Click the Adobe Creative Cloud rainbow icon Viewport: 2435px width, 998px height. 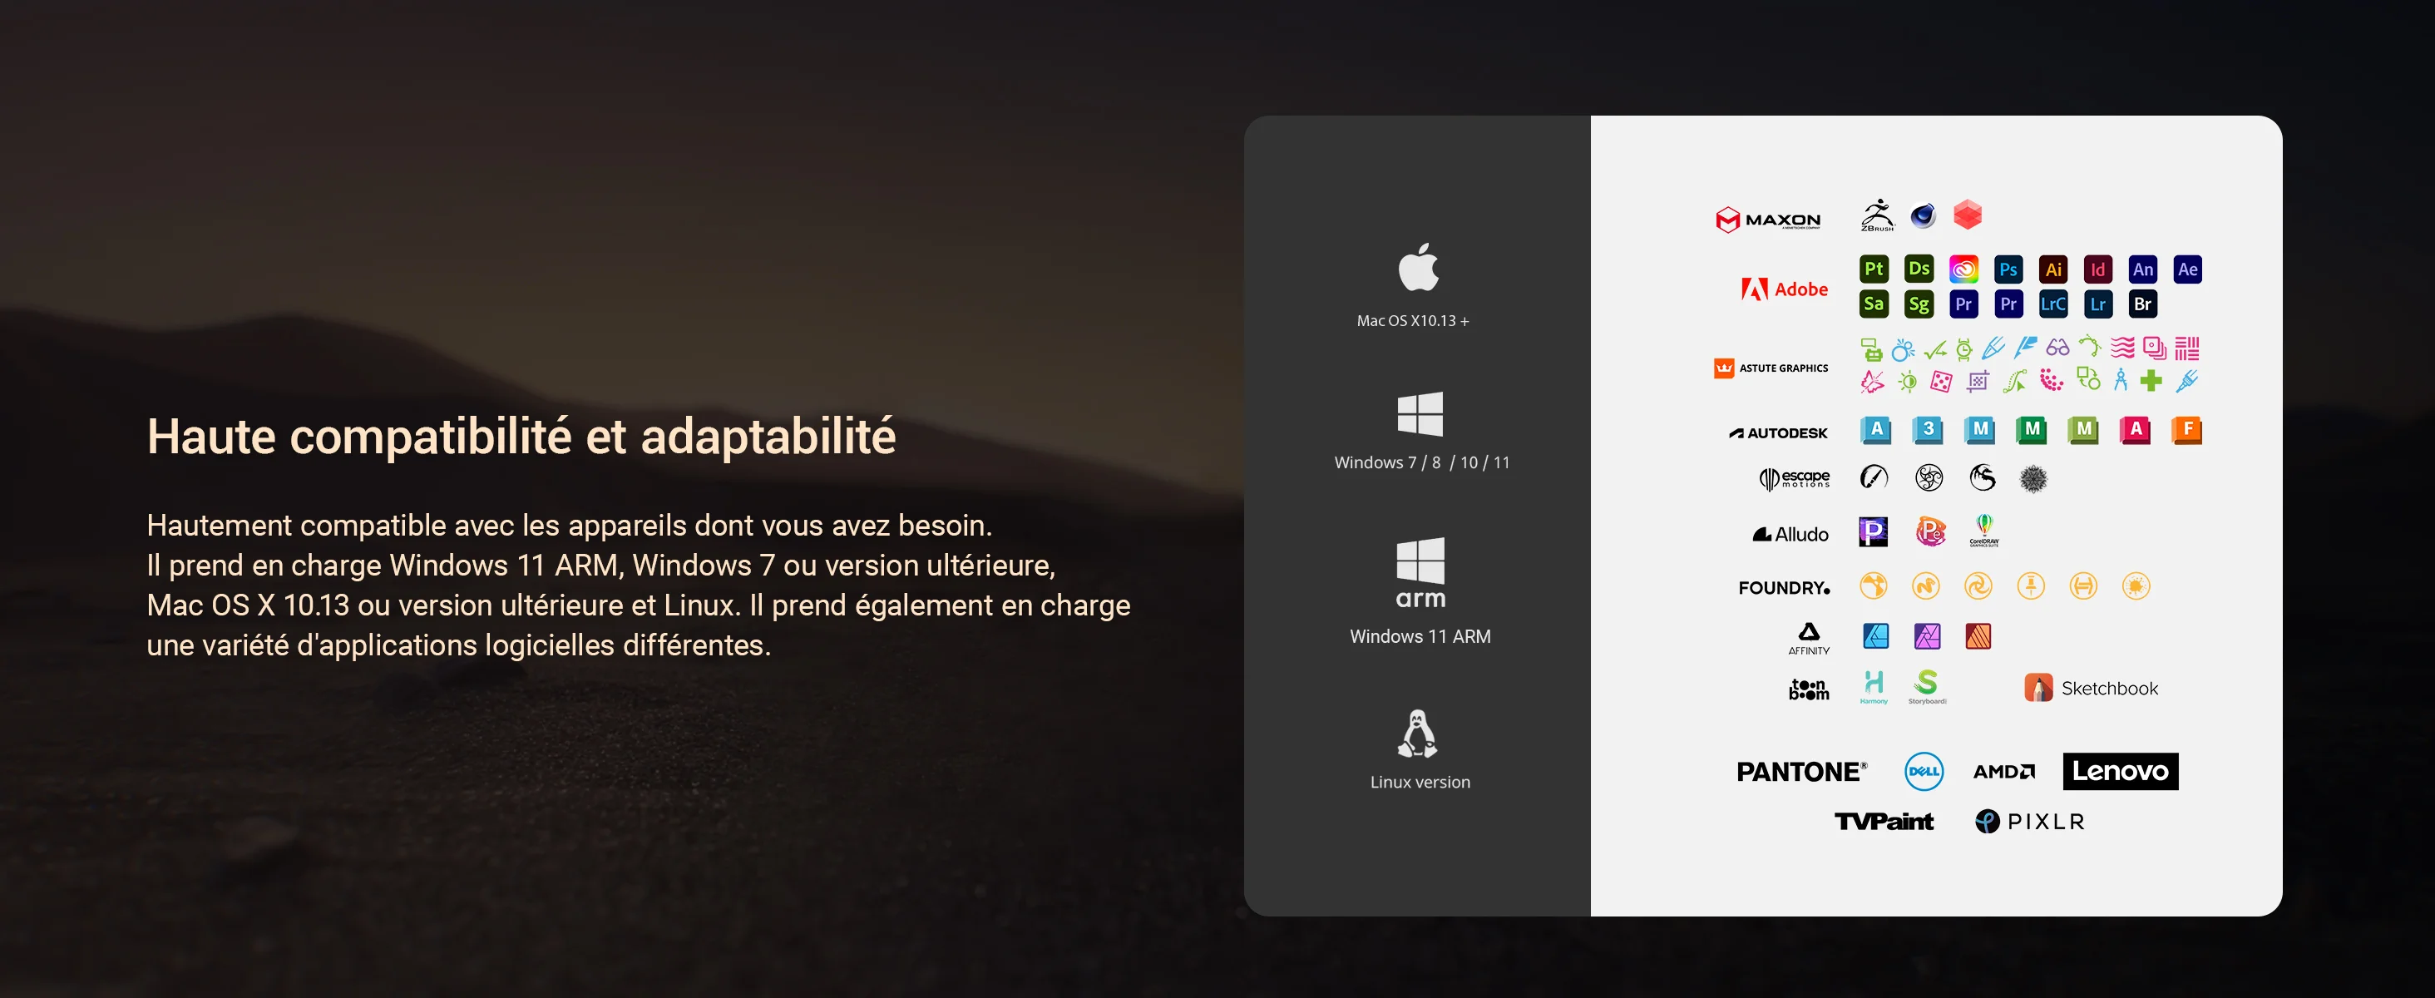[1964, 269]
